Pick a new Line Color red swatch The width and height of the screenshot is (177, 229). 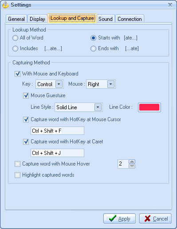(x=149, y=107)
